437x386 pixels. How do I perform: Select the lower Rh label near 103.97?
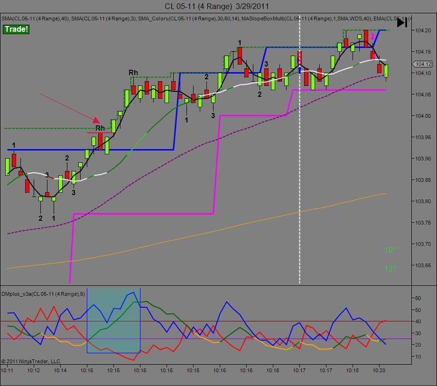pos(100,128)
